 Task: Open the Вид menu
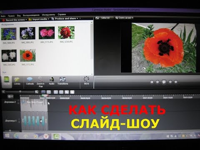[19, 16]
